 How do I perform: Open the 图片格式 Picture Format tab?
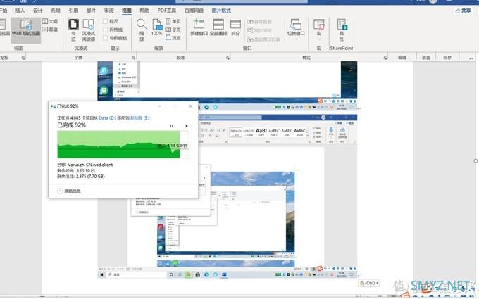click(221, 11)
